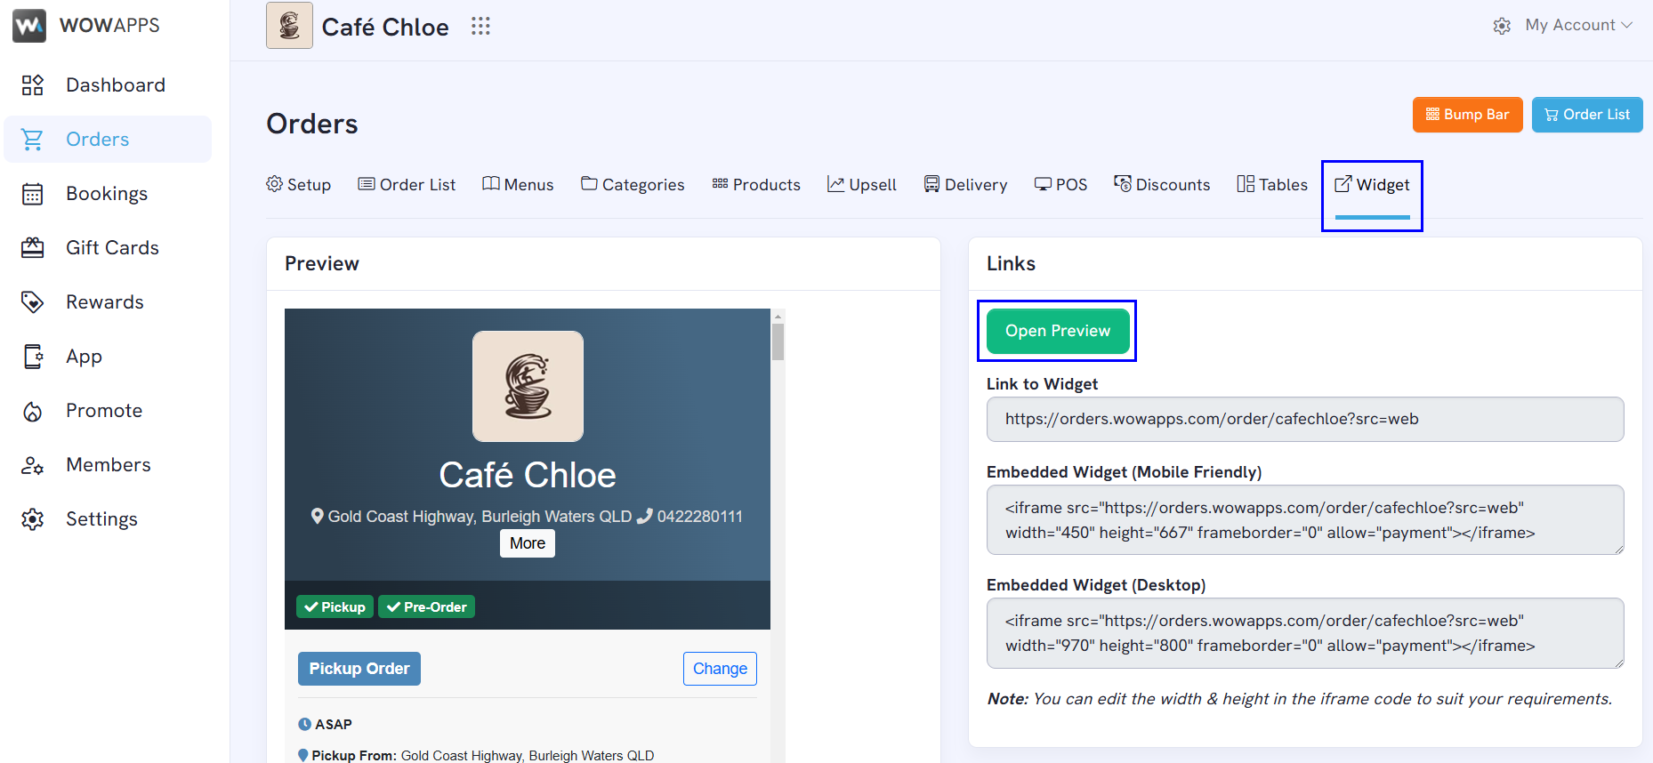The image size is (1653, 763).
Task: Go to Rewards section
Action: [105, 302]
